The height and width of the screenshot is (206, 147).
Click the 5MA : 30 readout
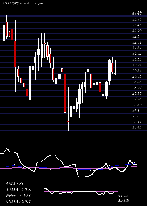[x=15, y=184]
